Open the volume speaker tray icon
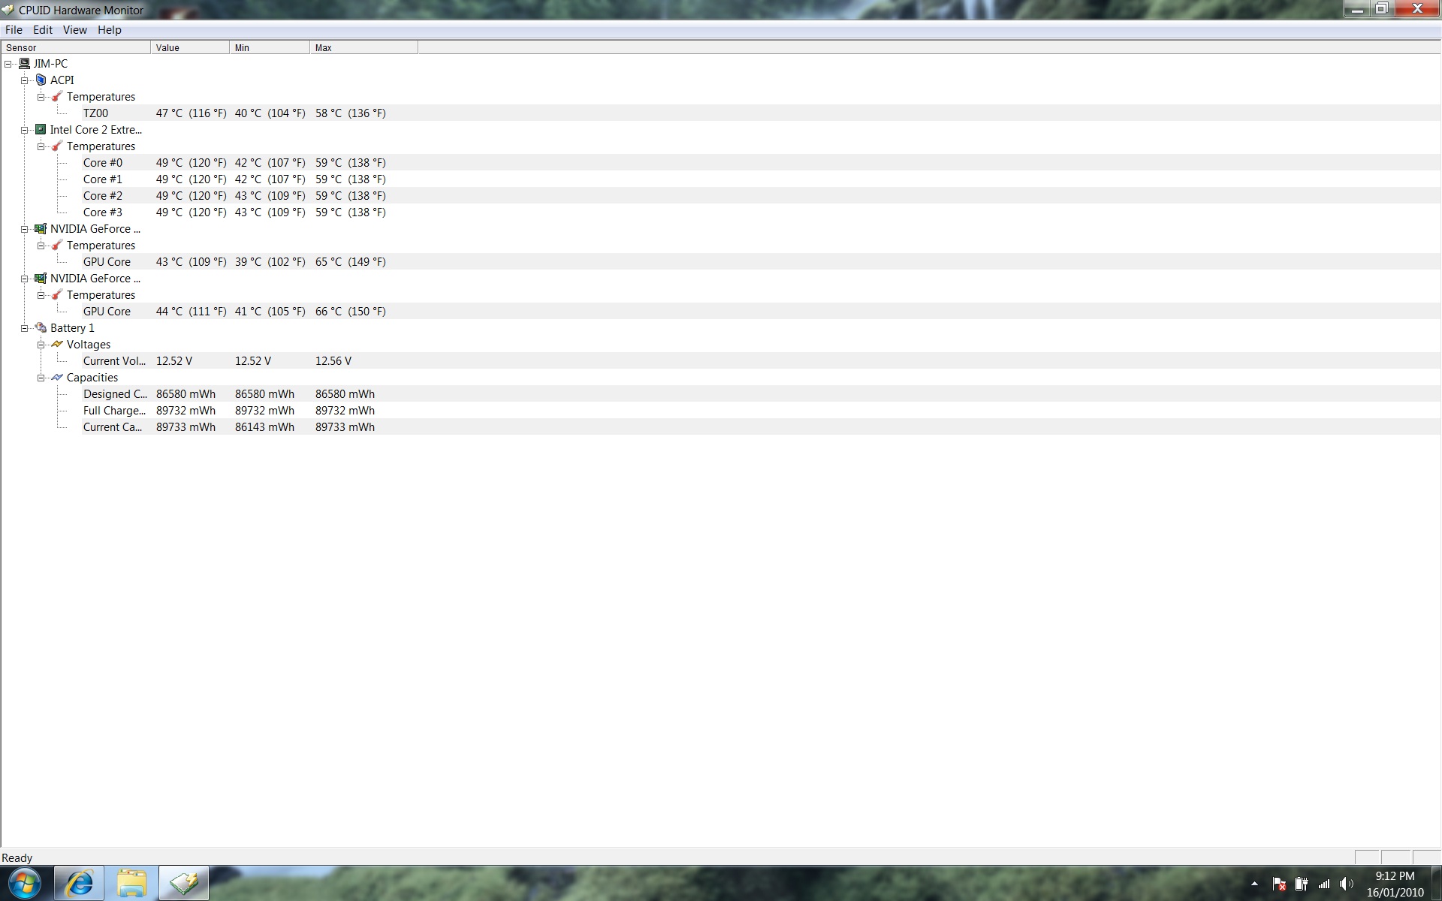 tap(1347, 884)
